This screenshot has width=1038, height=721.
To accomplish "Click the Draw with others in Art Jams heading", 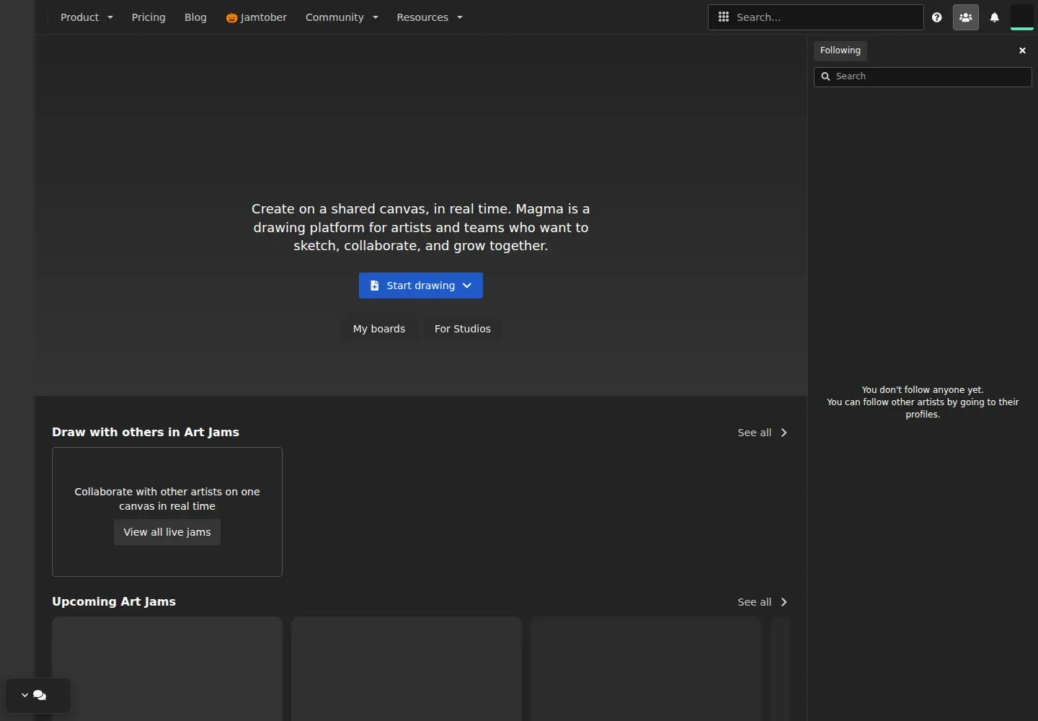I will point(146,433).
